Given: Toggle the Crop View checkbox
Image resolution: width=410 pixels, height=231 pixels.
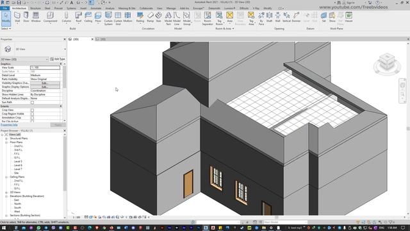Looking at the screenshot, I should (x=32, y=110).
